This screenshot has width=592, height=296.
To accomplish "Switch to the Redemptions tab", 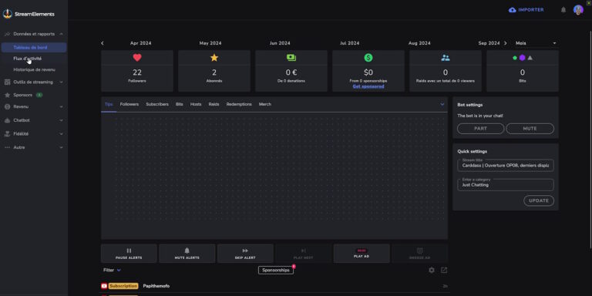I will pos(239,104).
